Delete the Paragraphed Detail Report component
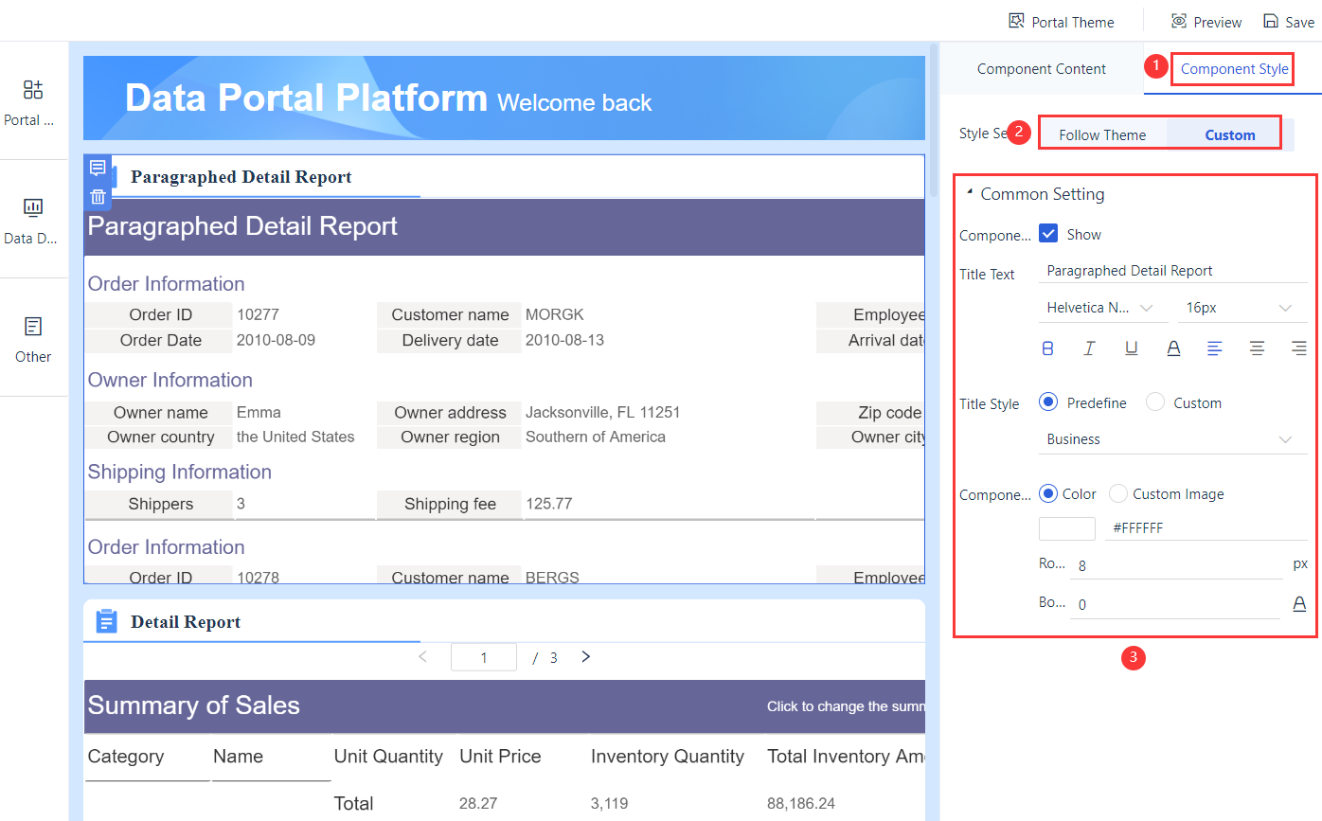 pos(98,196)
